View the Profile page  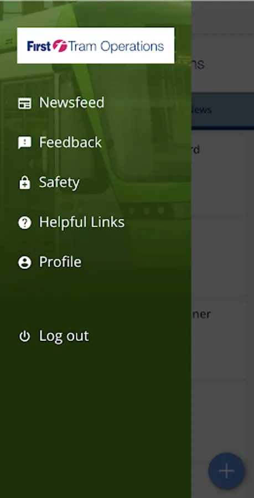point(50,262)
